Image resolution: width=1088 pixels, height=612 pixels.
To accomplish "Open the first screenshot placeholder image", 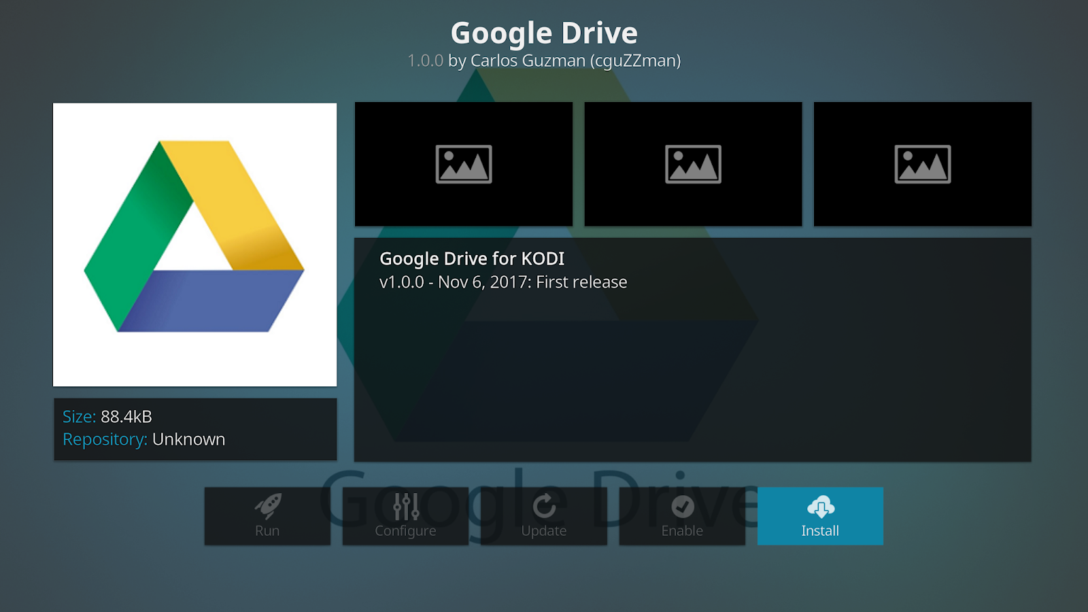I will click(x=463, y=163).
